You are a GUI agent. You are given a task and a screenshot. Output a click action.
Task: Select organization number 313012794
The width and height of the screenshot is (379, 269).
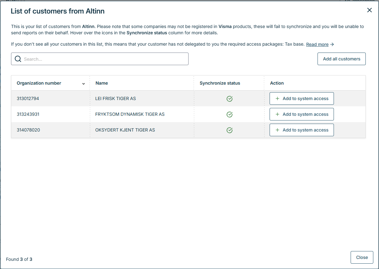click(28, 98)
